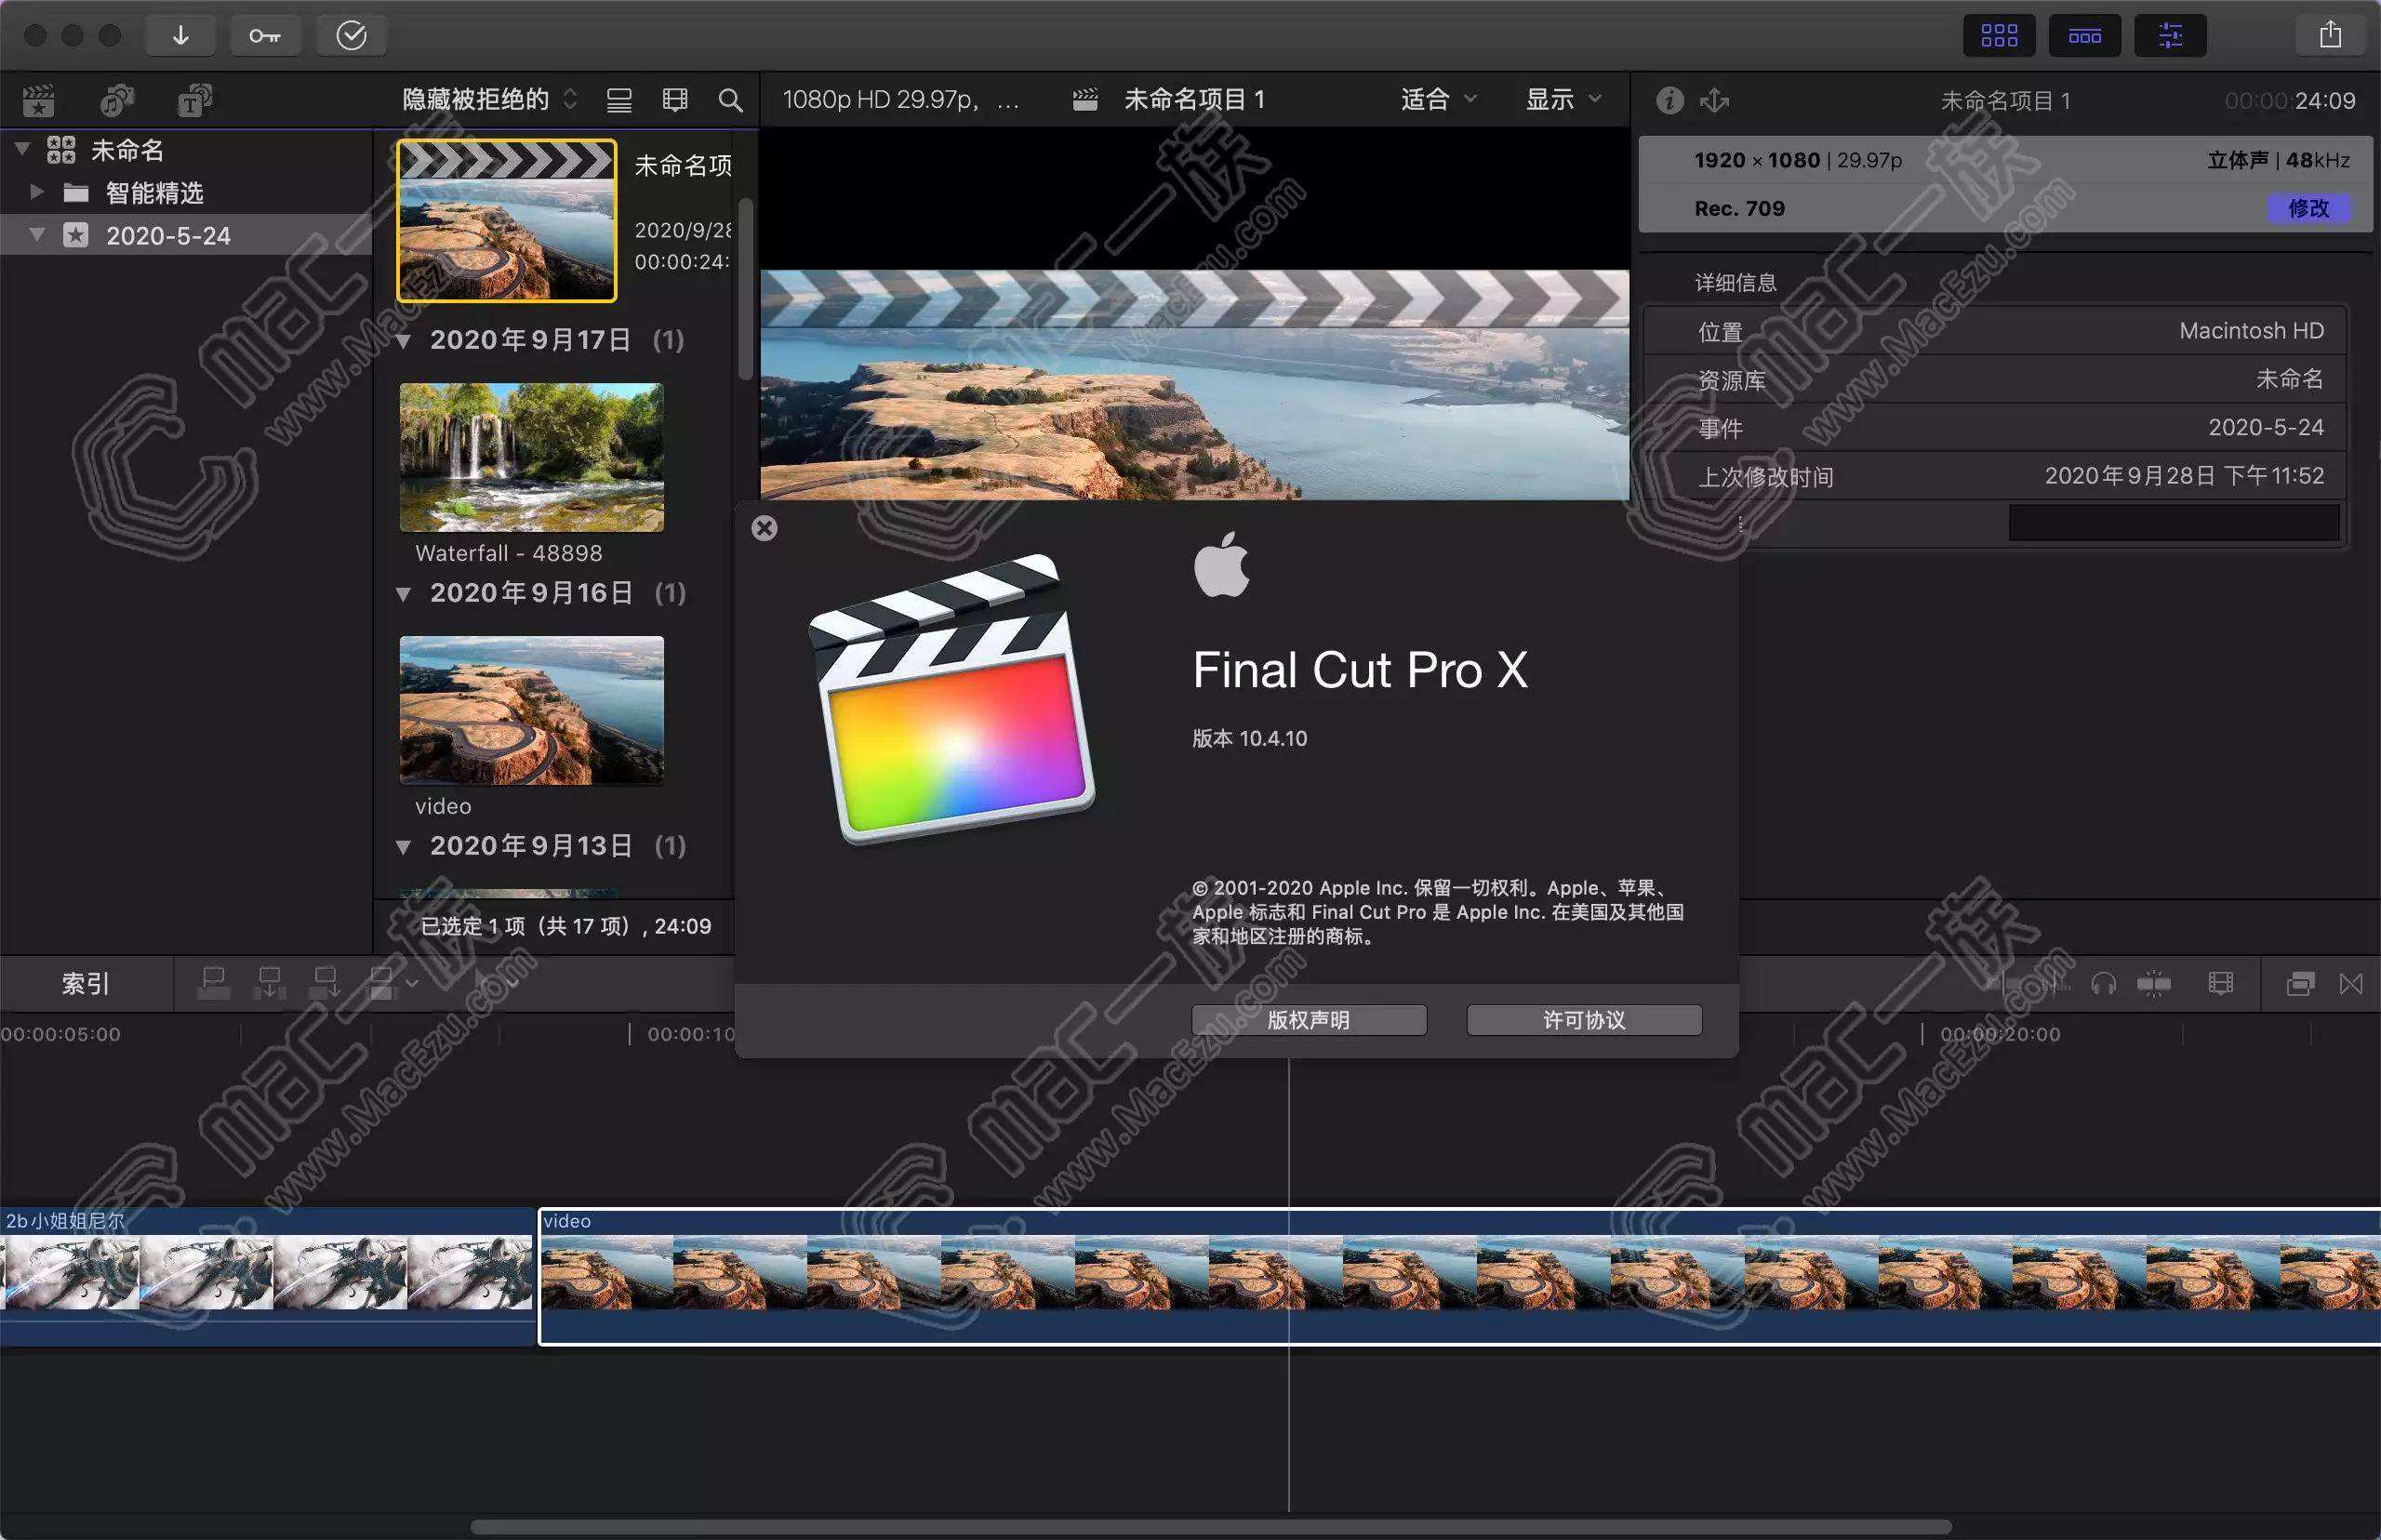Close the Final Cut Pro X about dialog

[764, 528]
